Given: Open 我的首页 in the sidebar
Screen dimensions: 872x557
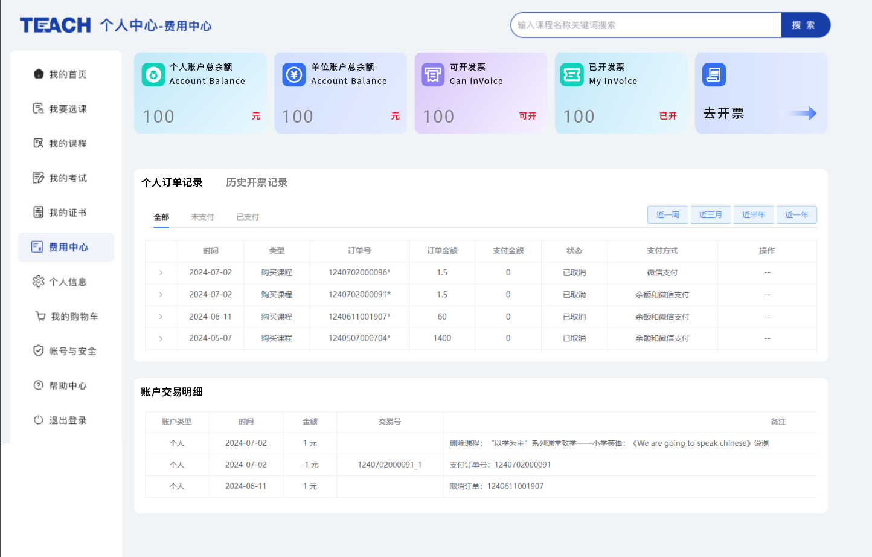Looking at the screenshot, I should (68, 74).
